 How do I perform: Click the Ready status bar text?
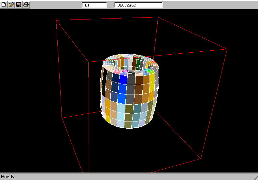point(8,177)
